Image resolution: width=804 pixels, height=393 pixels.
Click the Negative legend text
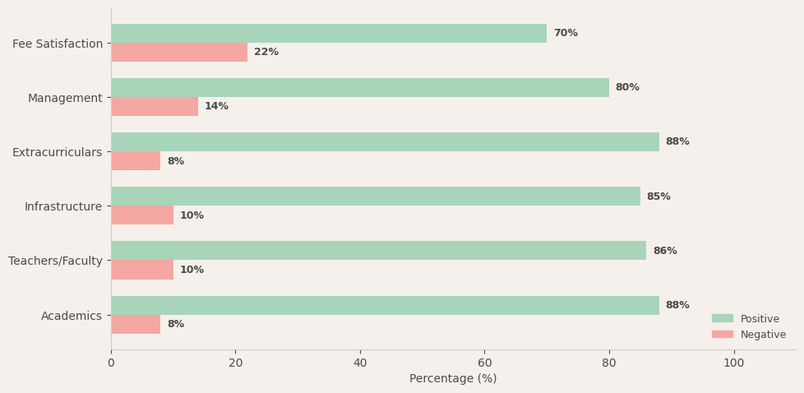(x=763, y=335)
